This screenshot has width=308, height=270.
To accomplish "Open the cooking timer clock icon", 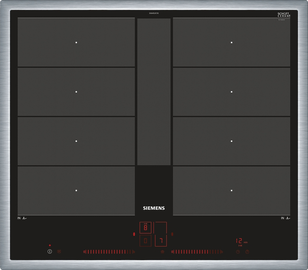I will [x=238, y=252].
